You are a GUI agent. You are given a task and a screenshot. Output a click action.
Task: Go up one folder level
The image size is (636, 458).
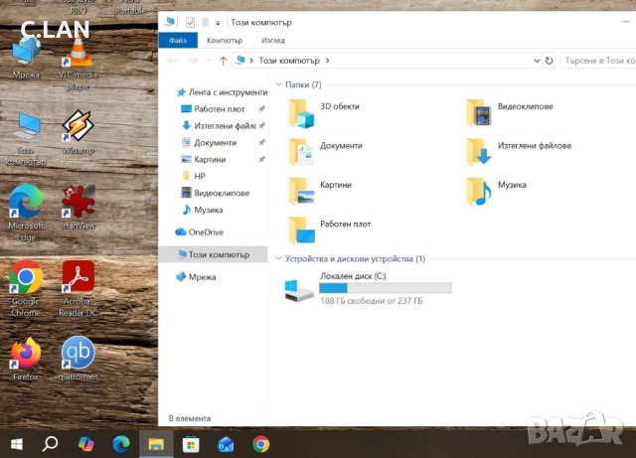(223, 61)
